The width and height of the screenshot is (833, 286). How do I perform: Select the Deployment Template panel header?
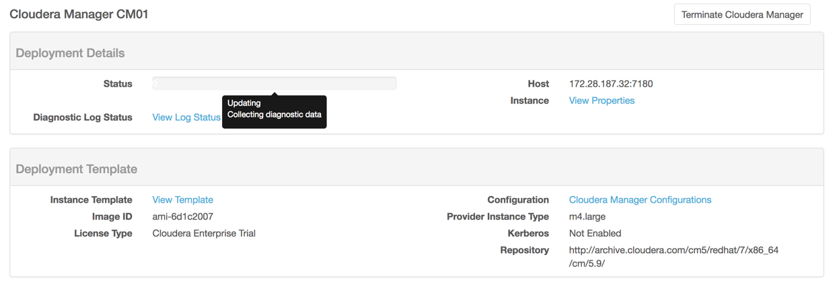(x=416, y=167)
